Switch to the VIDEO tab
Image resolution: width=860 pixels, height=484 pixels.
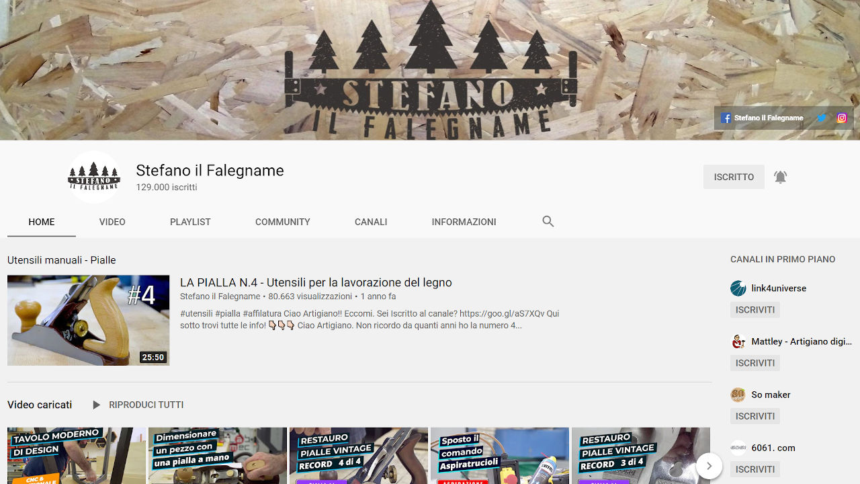112,222
